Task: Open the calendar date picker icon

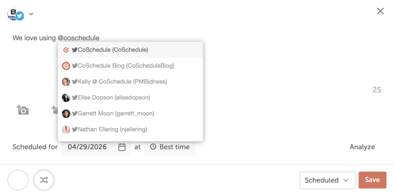Action: 122,147
